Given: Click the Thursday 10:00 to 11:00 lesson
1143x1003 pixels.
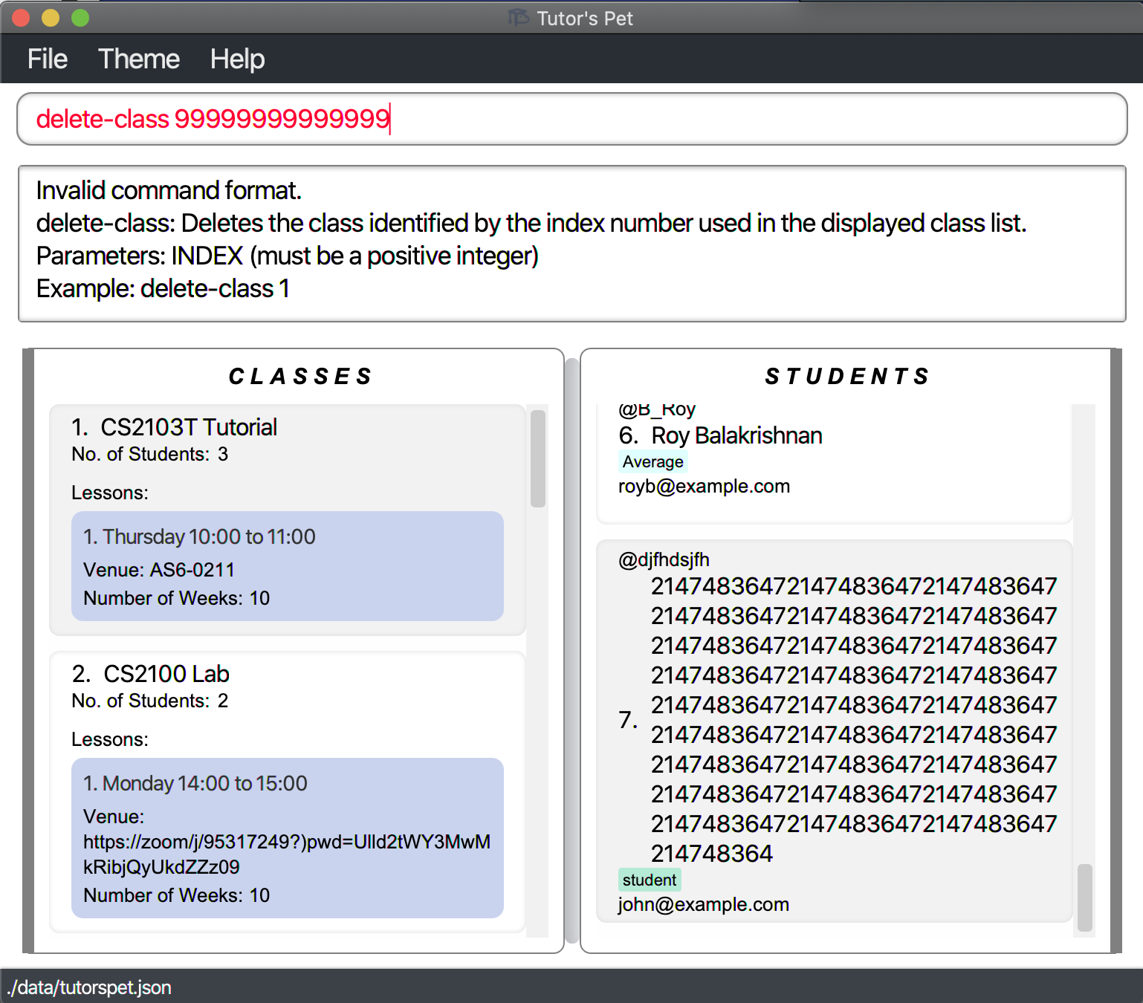Looking at the screenshot, I should [x=288, y=566].
